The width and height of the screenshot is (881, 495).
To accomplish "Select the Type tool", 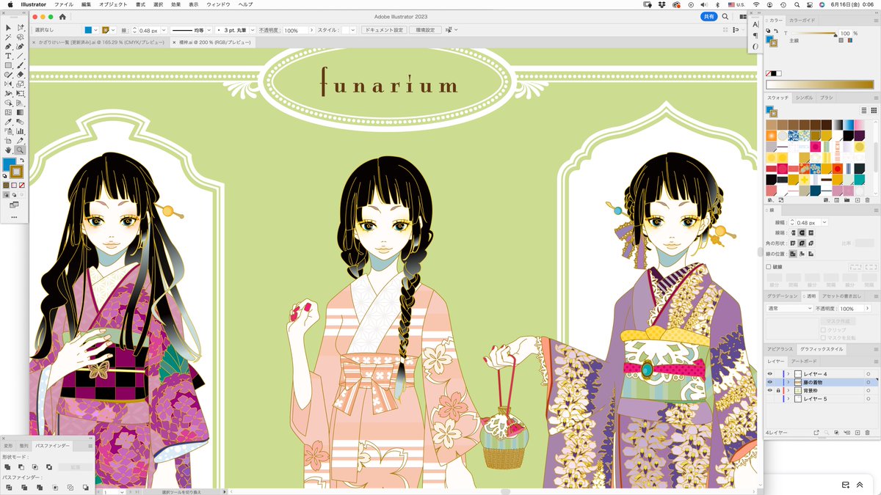I will click(x=8, y=56).
